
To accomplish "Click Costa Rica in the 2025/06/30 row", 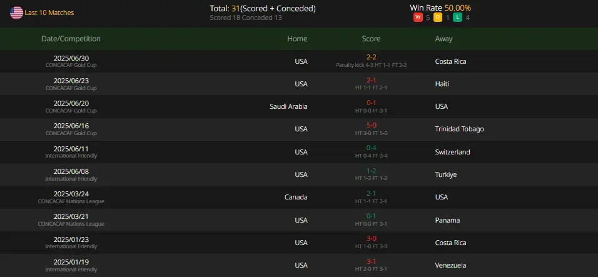I will coord(450,61).
